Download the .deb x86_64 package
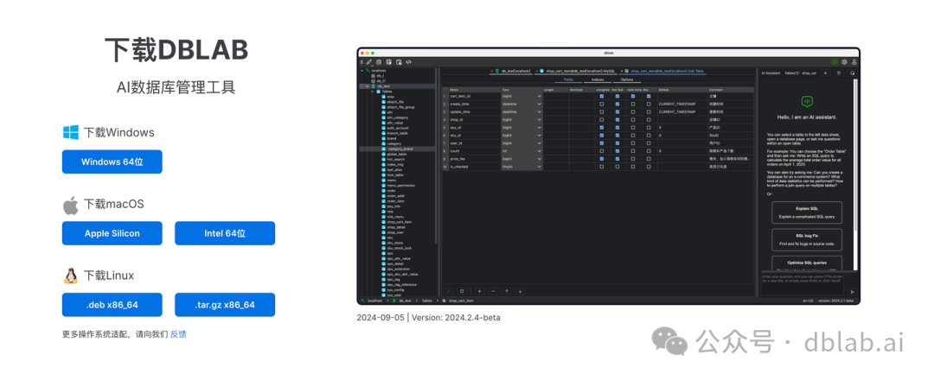Viewport: 934px width, 380px height. (112, 305)
